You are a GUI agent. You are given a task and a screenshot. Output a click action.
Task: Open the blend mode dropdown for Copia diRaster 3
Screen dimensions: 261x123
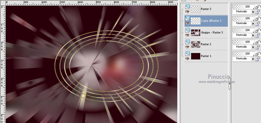[243, 23]
